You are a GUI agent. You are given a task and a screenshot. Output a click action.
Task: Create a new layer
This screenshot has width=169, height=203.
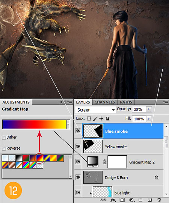[x=150, y=200]
